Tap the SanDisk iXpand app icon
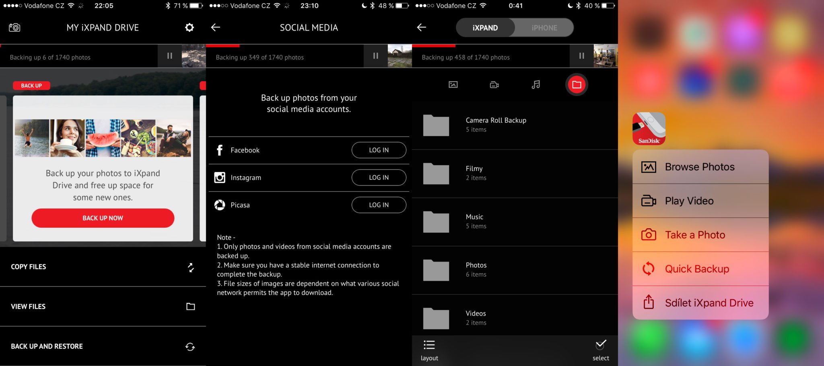The height and width of the screenshot is (366, 824). pyautogui.click(x=649, y=129)
